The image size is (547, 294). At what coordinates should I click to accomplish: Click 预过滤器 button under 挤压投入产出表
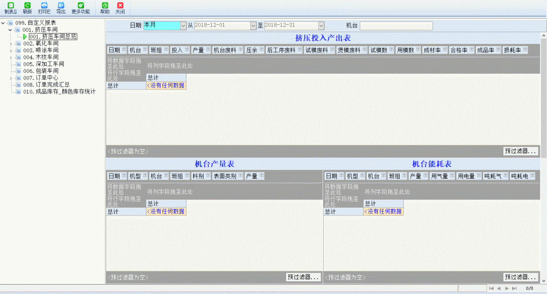tap(521, 151)
